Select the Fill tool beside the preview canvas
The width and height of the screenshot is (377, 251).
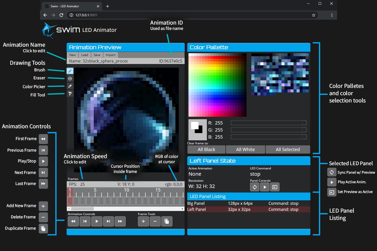click(70, 94)
